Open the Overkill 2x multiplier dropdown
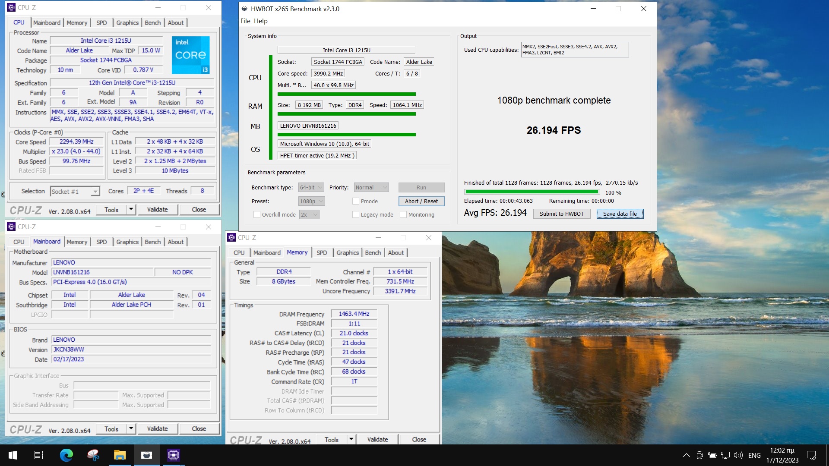 tap(309, 214)
